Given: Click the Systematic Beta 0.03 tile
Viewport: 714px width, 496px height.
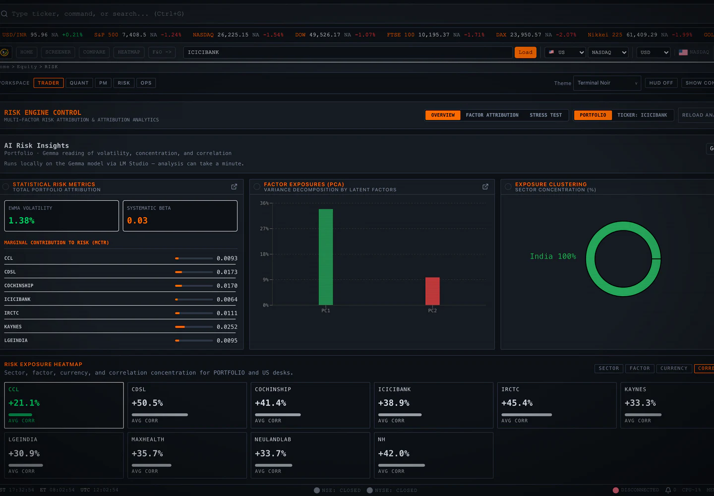Looking at the screenshot, I should [x=180, y=216].
